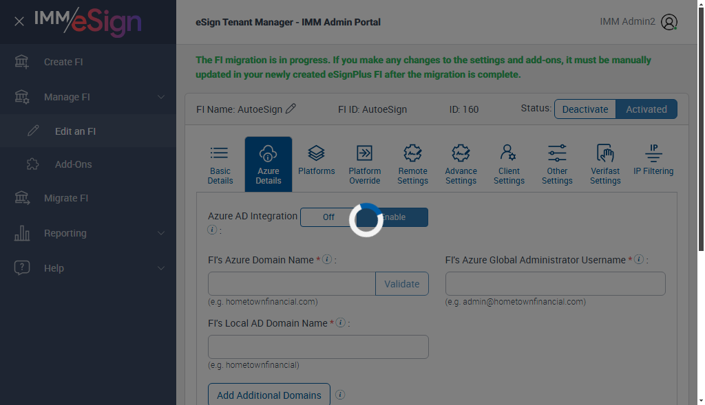Click the Create FI bank icon
The width and height of the screenshot is (705, 405).
click(21, 61)
